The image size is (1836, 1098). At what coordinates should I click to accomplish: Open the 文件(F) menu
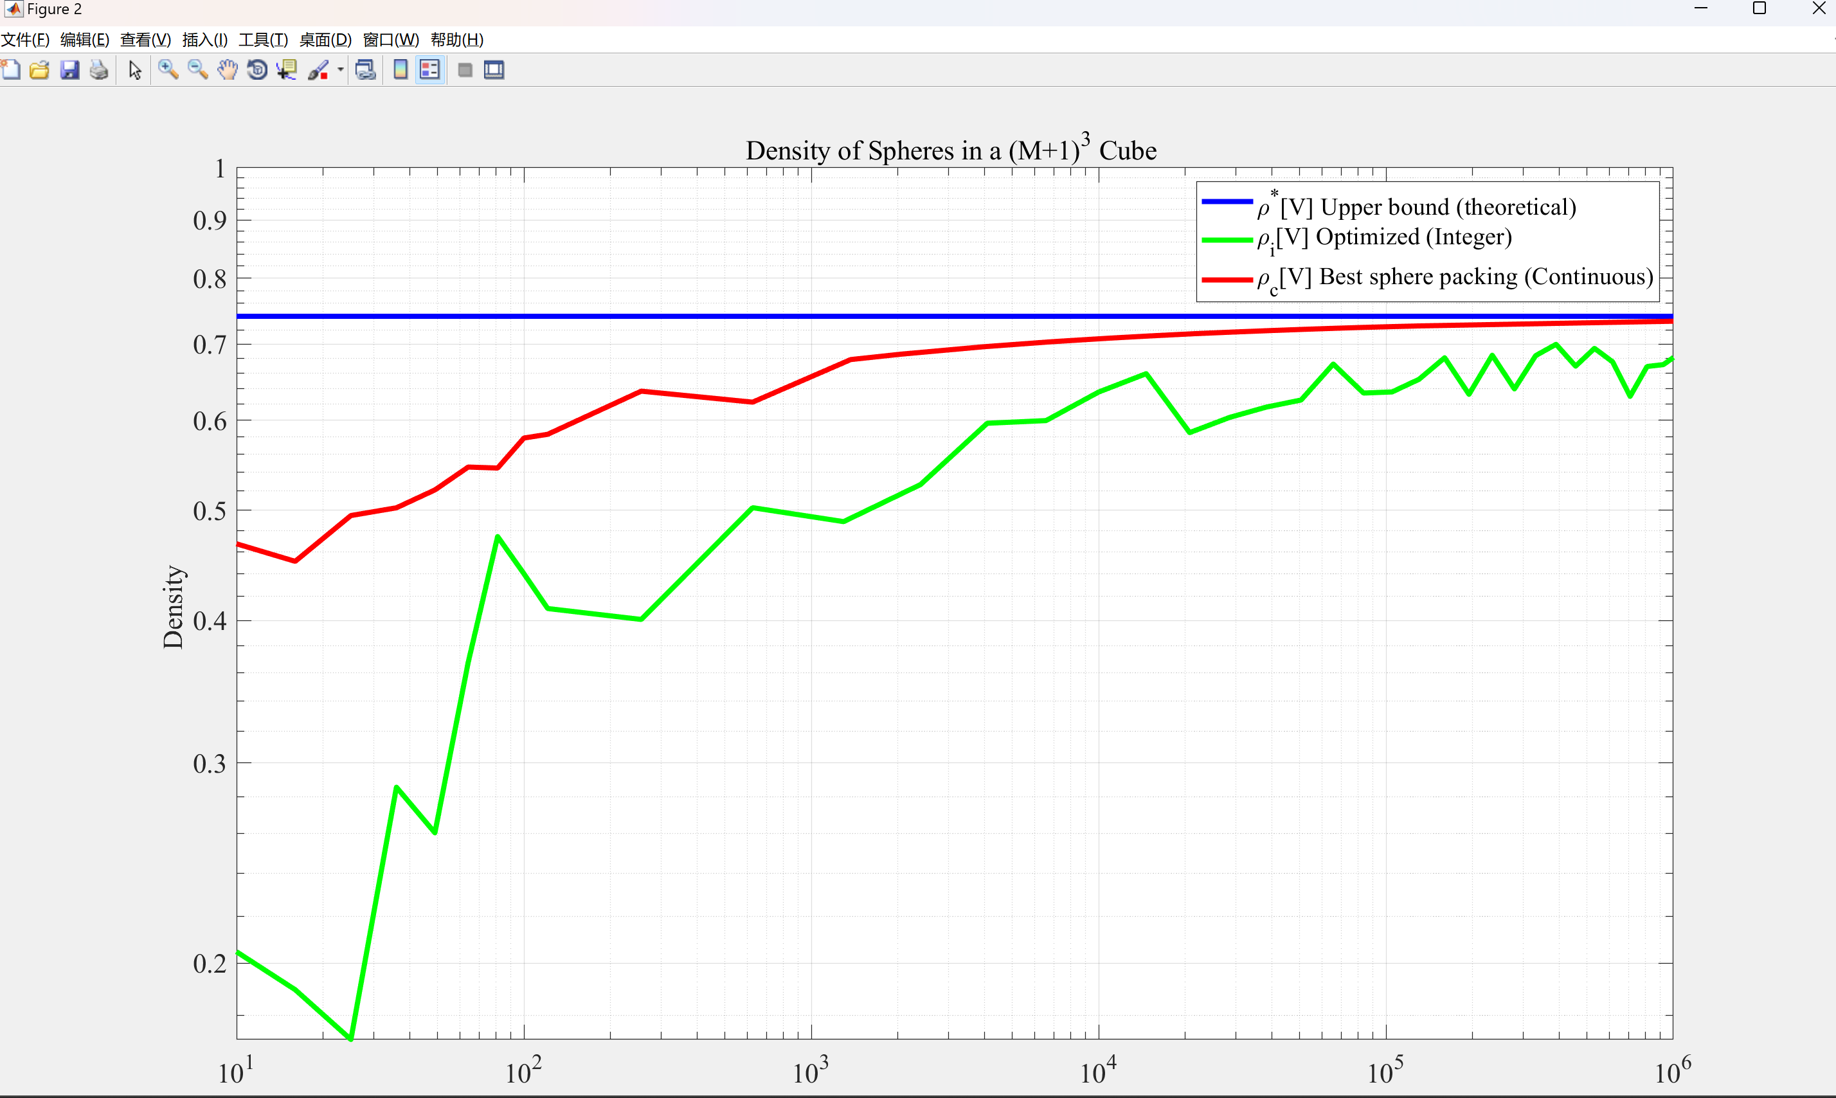25,40
